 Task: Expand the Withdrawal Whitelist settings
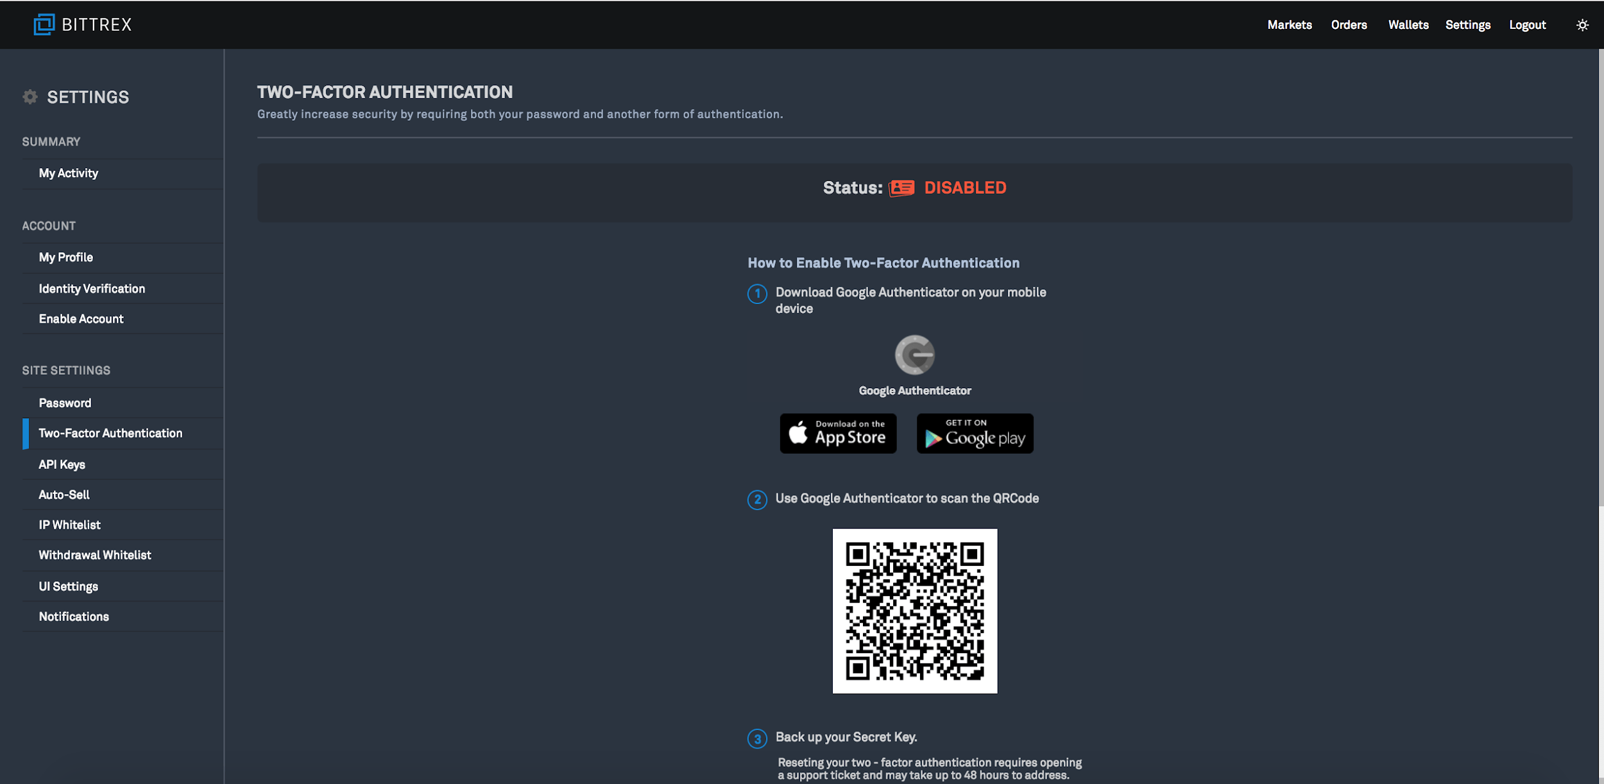pos(94,555)
